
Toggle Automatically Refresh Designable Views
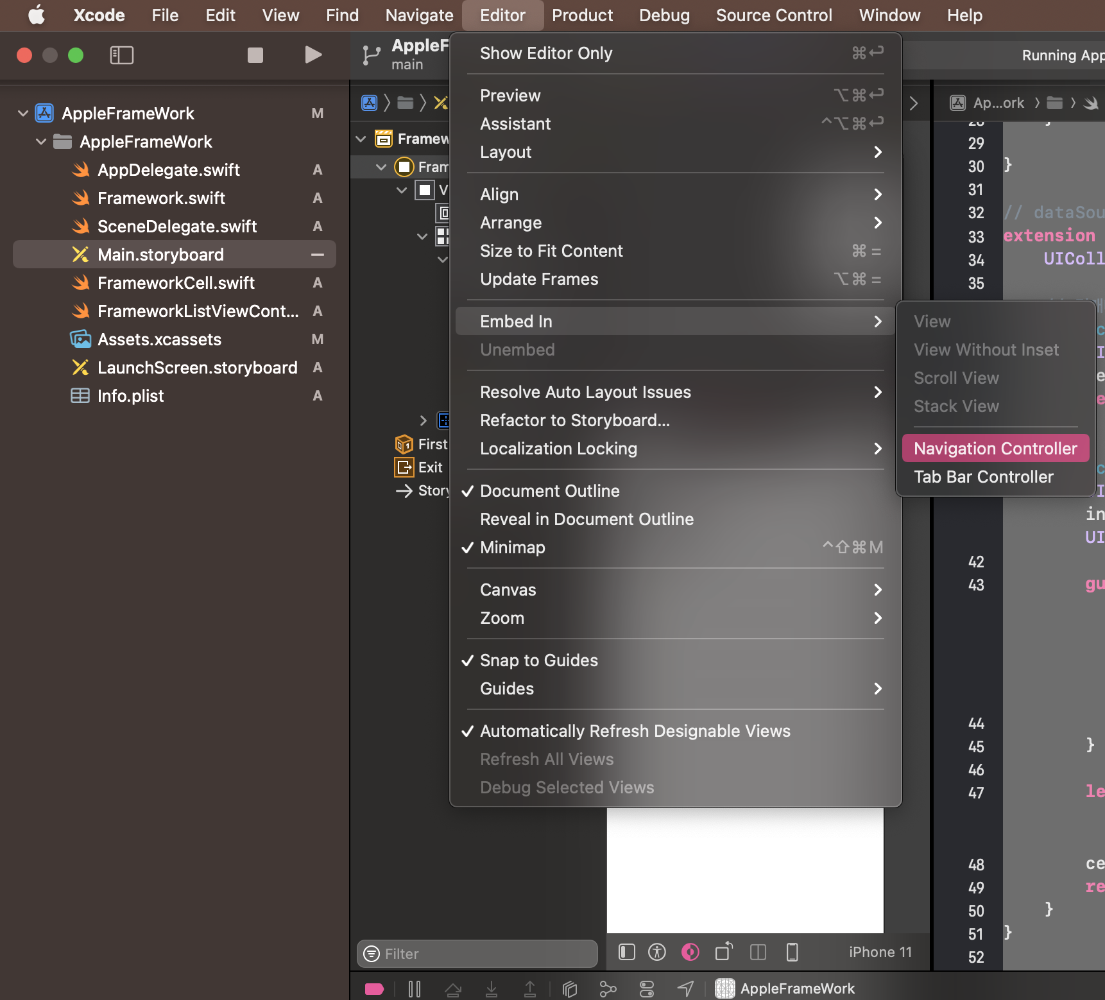676,731
